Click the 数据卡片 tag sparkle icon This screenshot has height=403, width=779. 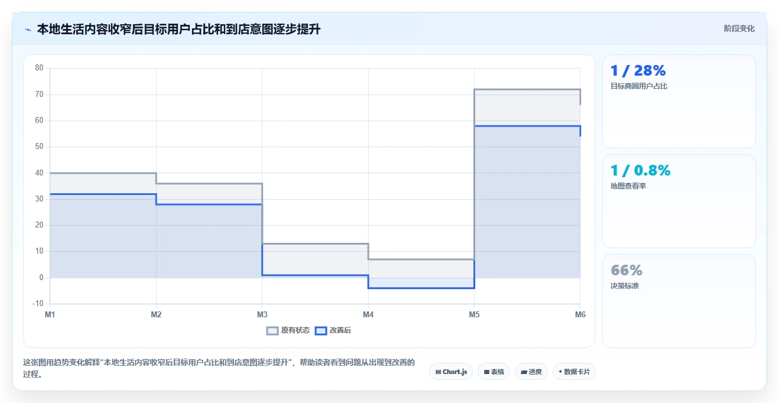(560, 372)
